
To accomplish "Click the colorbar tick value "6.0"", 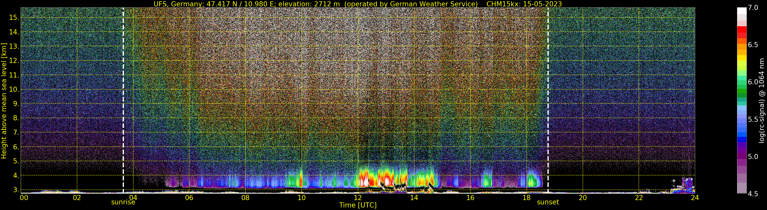I will coord(753,82).
